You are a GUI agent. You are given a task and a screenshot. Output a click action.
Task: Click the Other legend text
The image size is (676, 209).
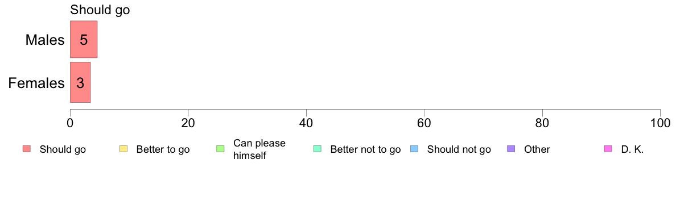(537, 150)
